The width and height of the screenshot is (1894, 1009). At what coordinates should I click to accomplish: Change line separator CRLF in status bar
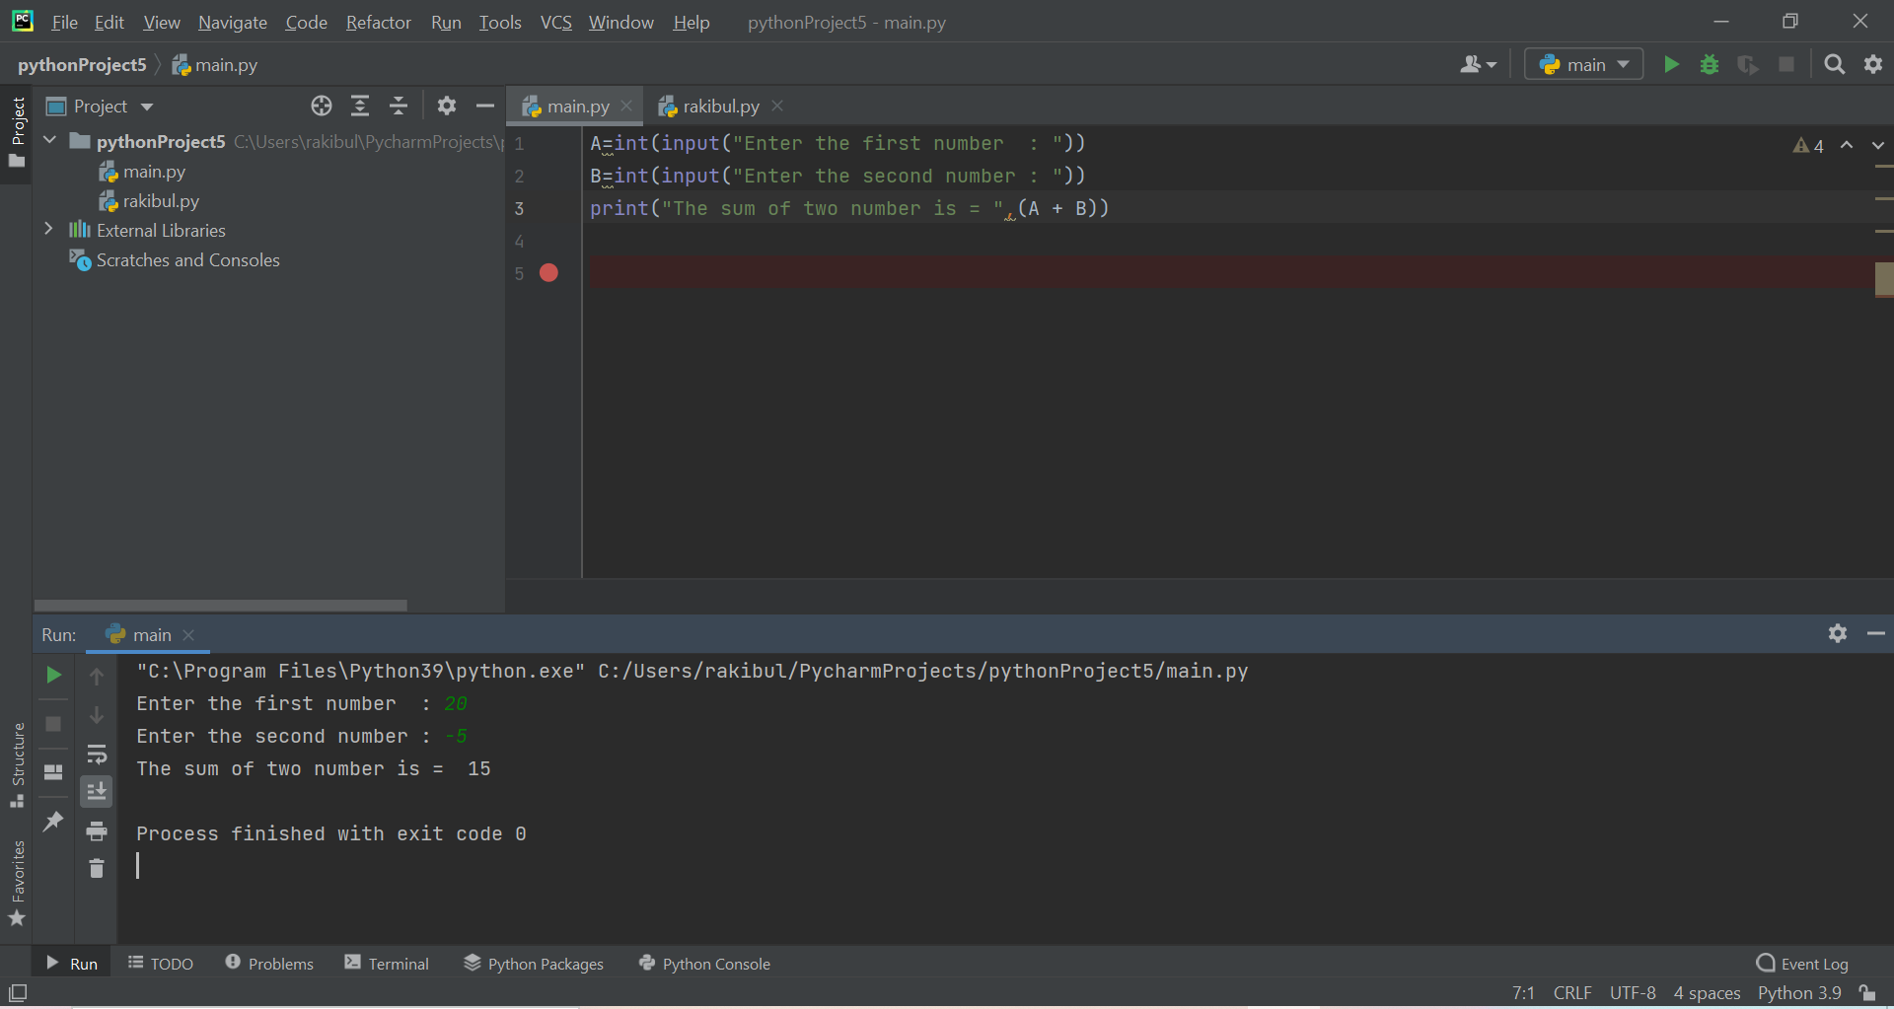click(x=1572, y=993)
